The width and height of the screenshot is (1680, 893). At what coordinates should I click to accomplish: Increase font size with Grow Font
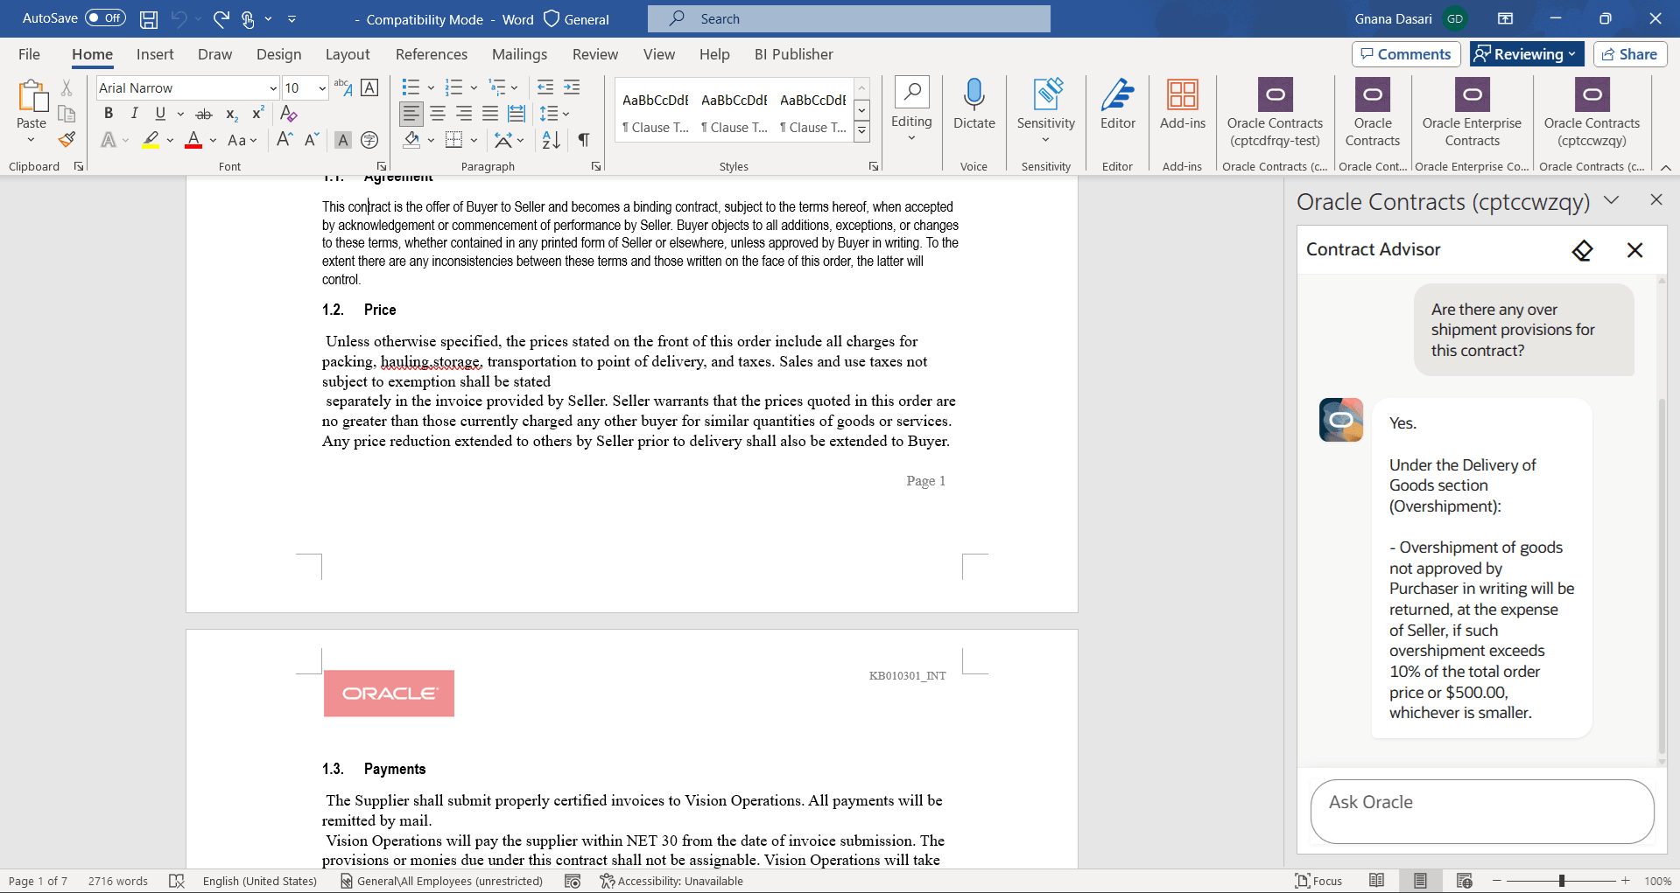(285, 140)
